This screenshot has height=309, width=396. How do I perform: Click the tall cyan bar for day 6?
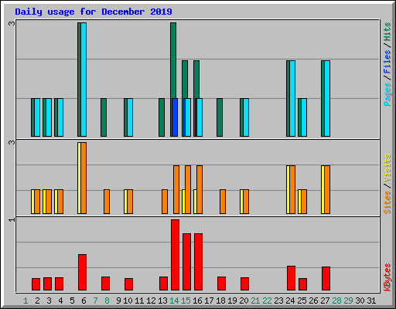tap(84, 80)
